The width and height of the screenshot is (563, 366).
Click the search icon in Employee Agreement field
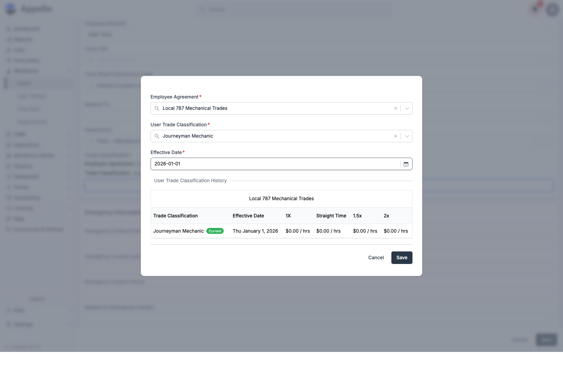pos(157,108)
